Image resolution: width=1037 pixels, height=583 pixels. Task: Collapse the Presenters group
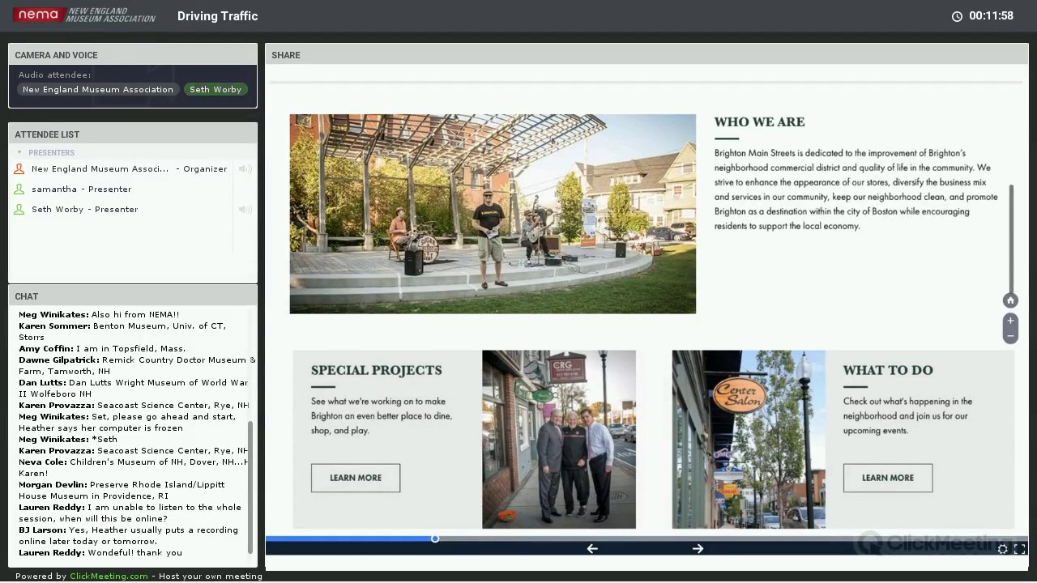point(20,152)
